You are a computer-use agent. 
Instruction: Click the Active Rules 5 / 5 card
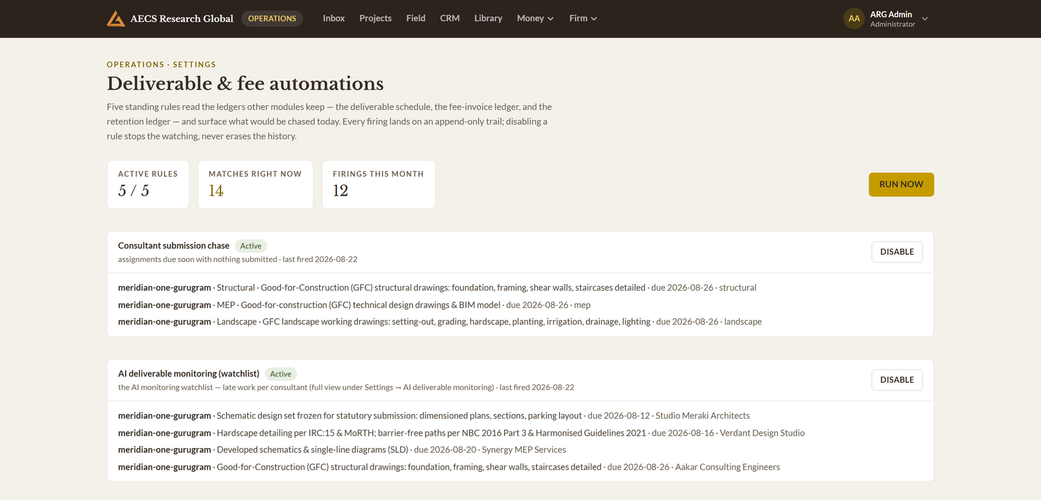(148, 185)
